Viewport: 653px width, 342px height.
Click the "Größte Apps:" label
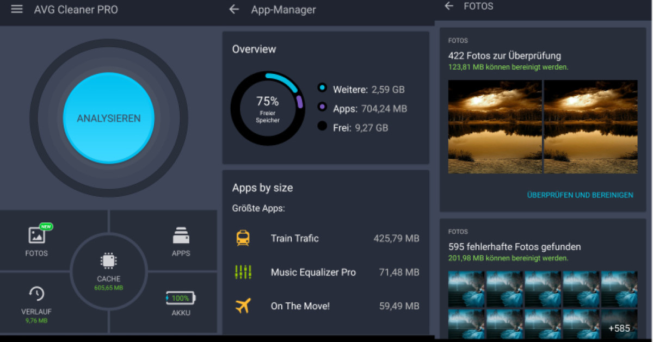(x=258, y=209)
